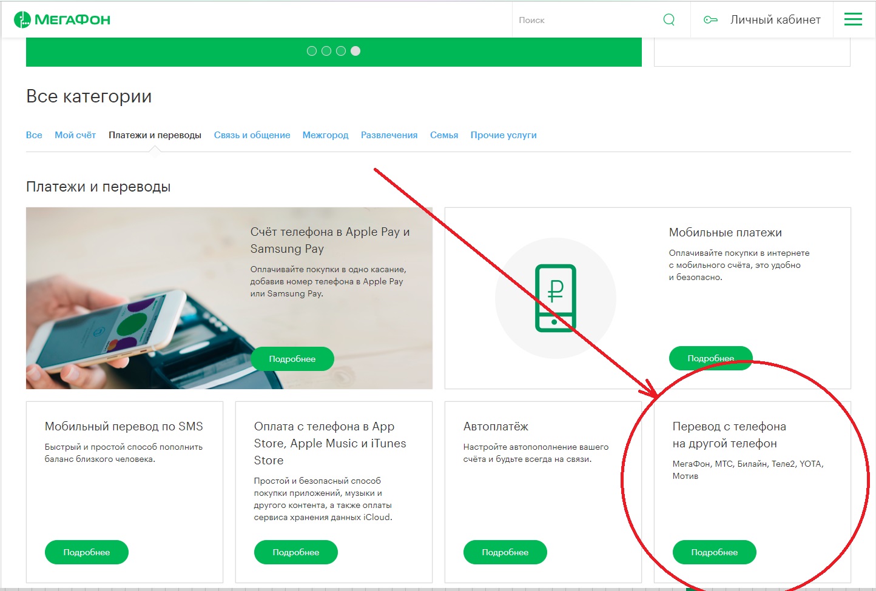This screenshot has width=876, height=591.
Task: Click the Автоплатёж title
Action: [x=496, y=427]
